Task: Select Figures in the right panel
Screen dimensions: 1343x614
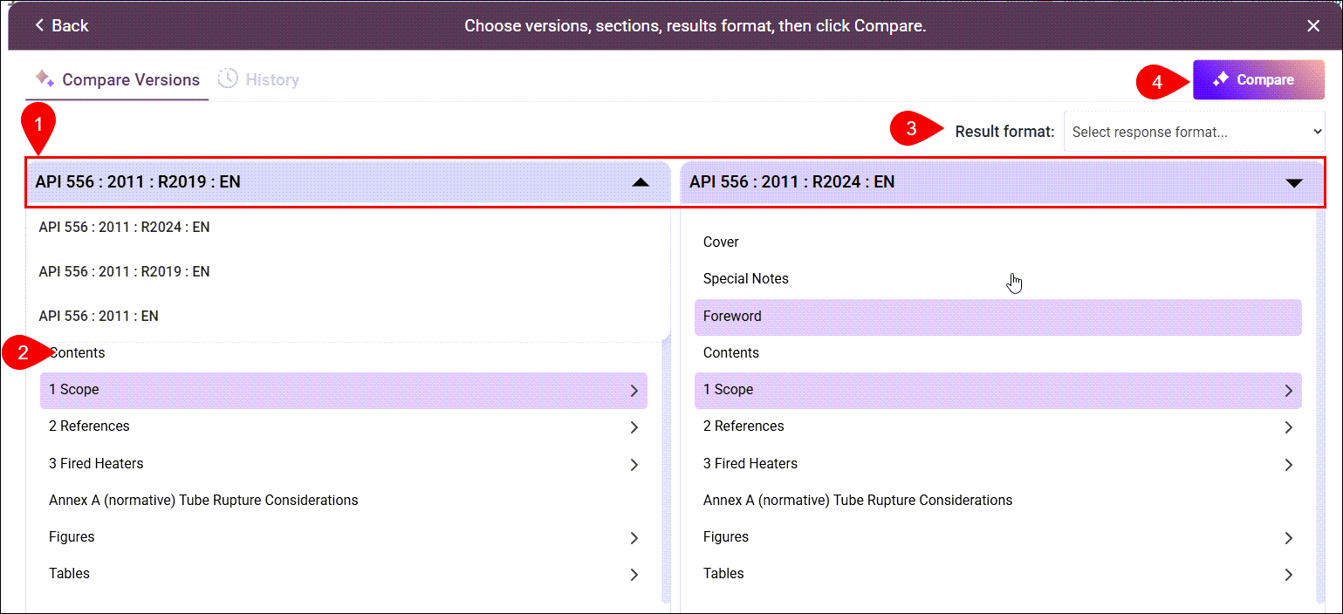Action: pos(998,536)
